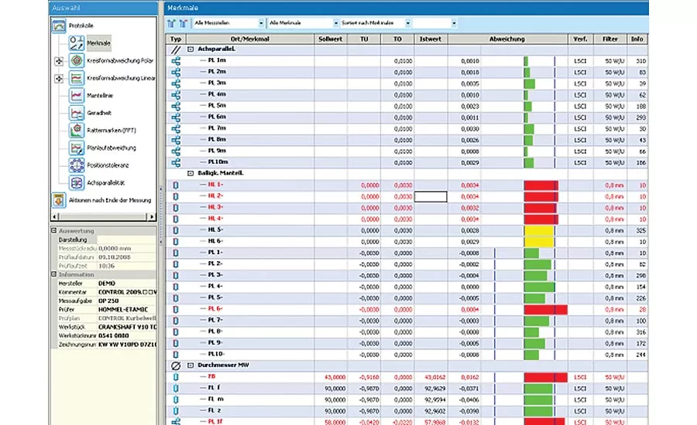This screenshot has height=425, width=697.
Task: Click the Abweichung column header
Action: [507, 39]
